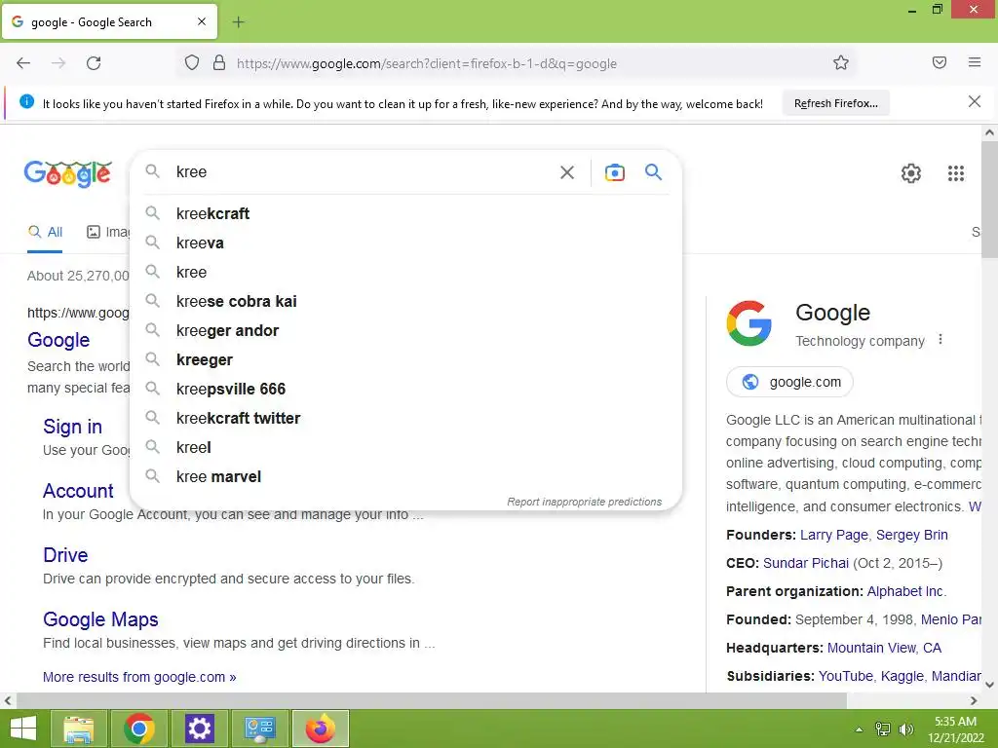Open the Firefox hamburger menu
998x748 pixels.
975,62
